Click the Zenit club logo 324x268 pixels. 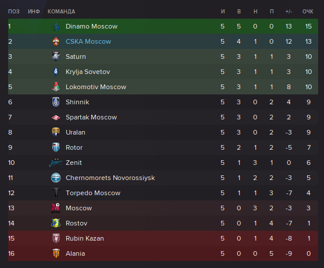click(x=56, y=163)
